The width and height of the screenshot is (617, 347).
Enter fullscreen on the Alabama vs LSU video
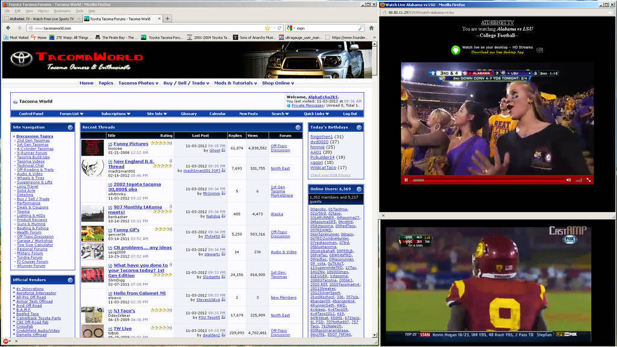point(589,180)
